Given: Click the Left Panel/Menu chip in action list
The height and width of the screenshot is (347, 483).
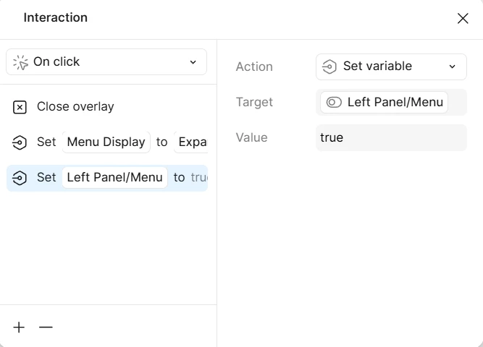Looking at the screenshot, I should 114,177.
